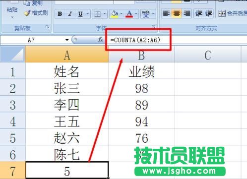
Task: Select row 4 header
Action: pos(12,121)
